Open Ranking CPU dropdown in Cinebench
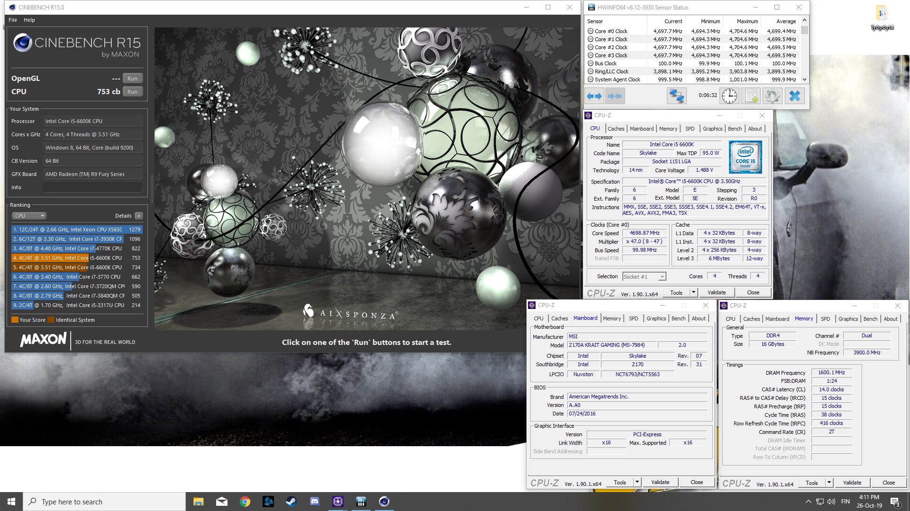Viewport: 910px width, 511px height. point(29,216)
